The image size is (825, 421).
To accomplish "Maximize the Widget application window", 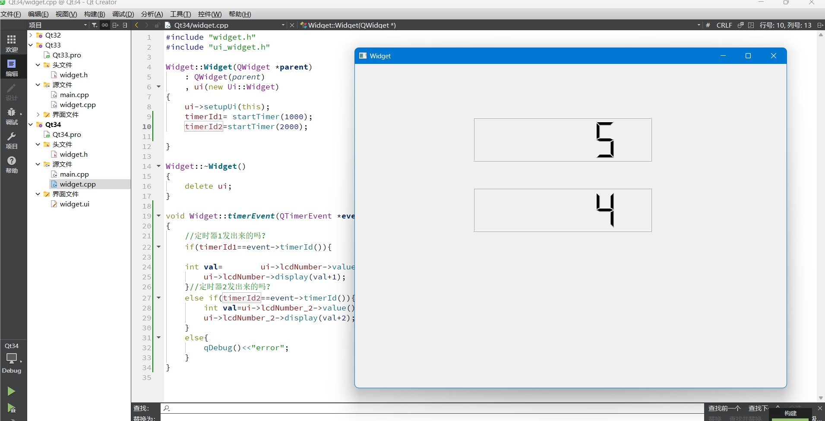I will (748, 56).
